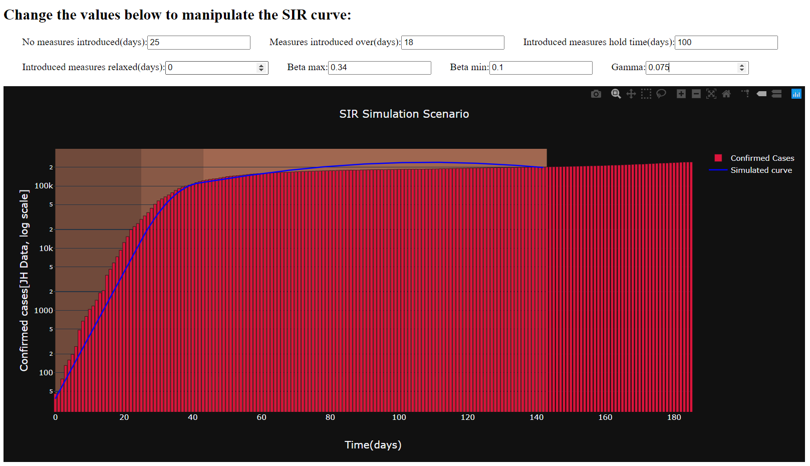The width and height of the screenshot is (810, 466).
Task: Click the Measures introduced over days field
Action: coord(453,43)
